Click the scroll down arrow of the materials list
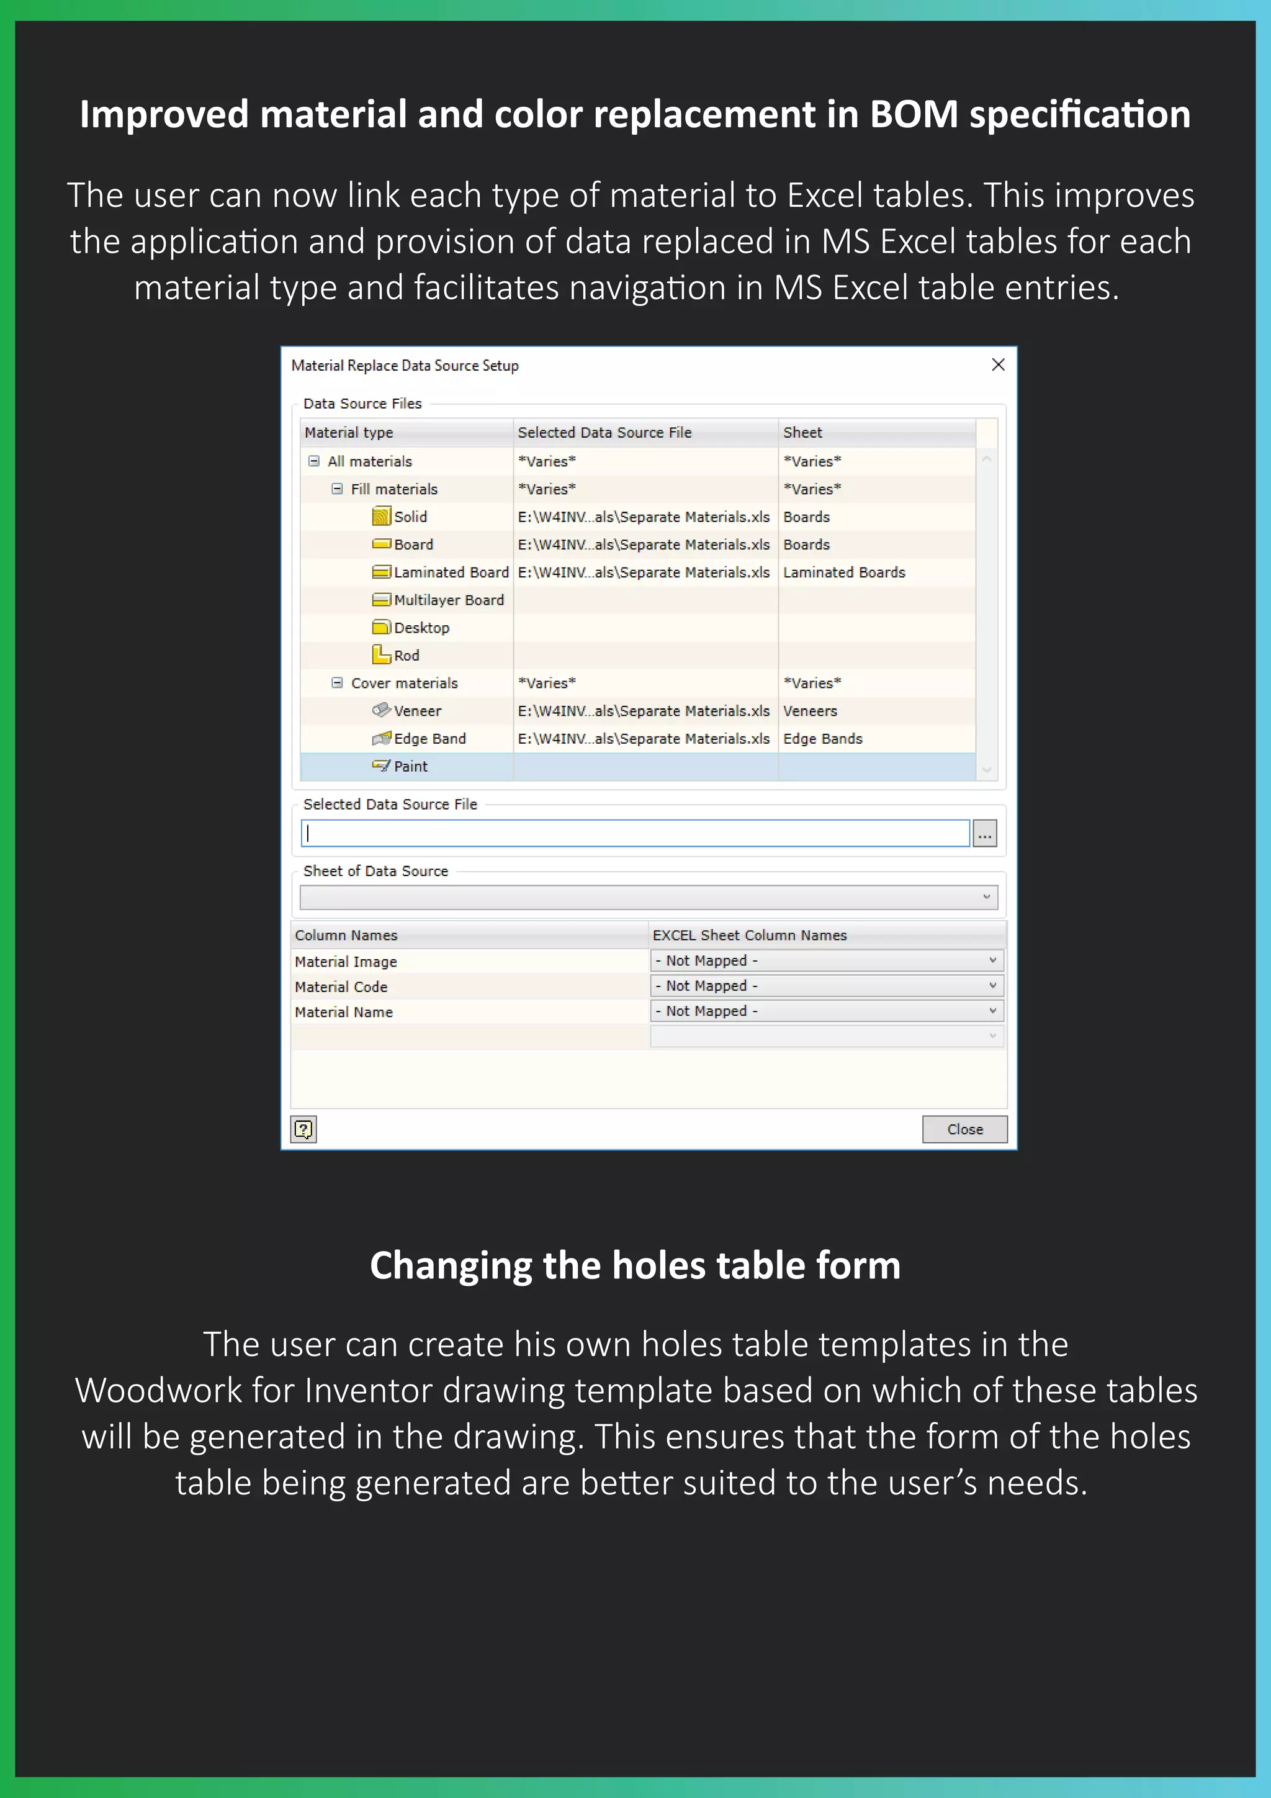Image resolution: width=1271 pixels, height=1798 pixels. tap(986, 770)
